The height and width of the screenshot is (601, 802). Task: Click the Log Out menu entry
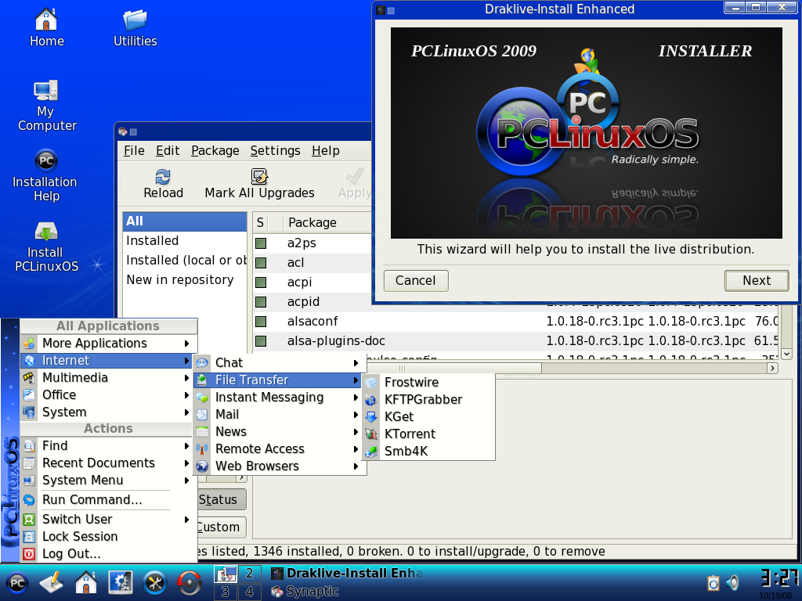pos(107,554)
